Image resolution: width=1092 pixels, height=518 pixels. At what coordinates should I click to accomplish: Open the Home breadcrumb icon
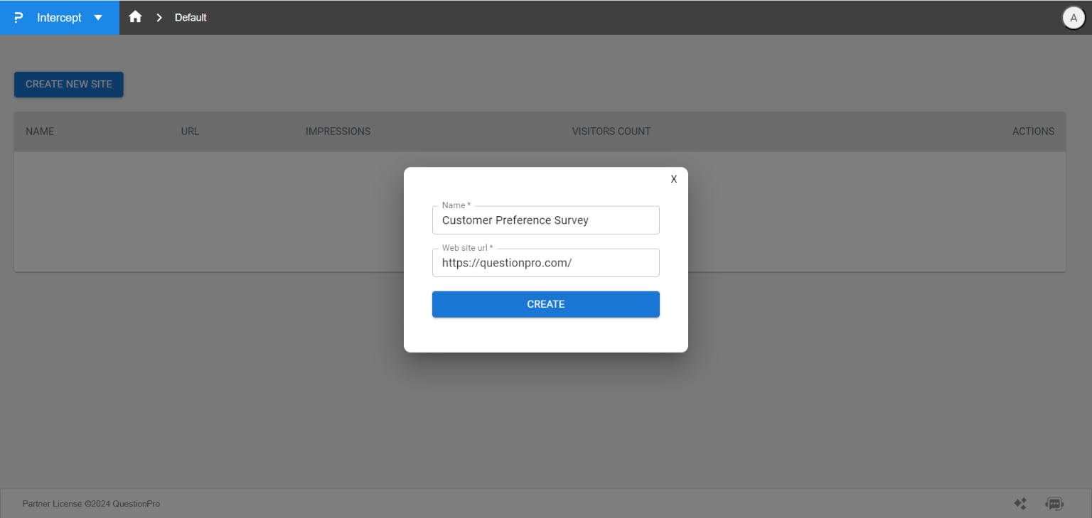[x=134, y=17]
